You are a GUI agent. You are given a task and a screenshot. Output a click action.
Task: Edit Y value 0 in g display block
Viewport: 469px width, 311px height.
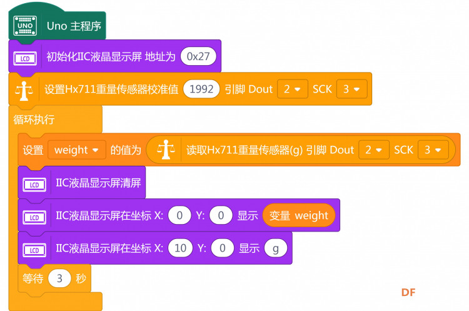click(x=222, y=248)
